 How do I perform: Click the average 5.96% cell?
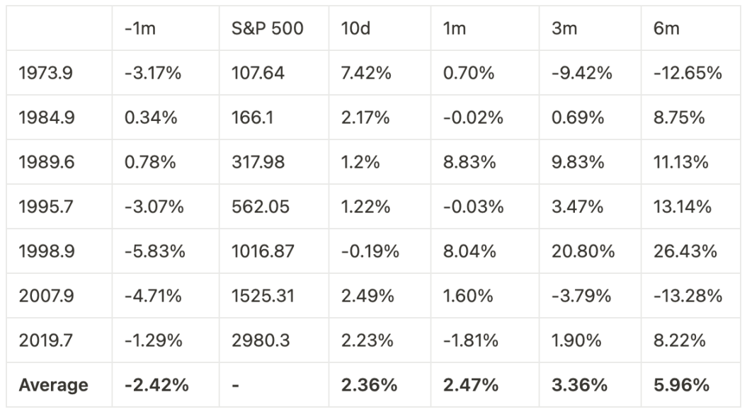coord(680,385)
